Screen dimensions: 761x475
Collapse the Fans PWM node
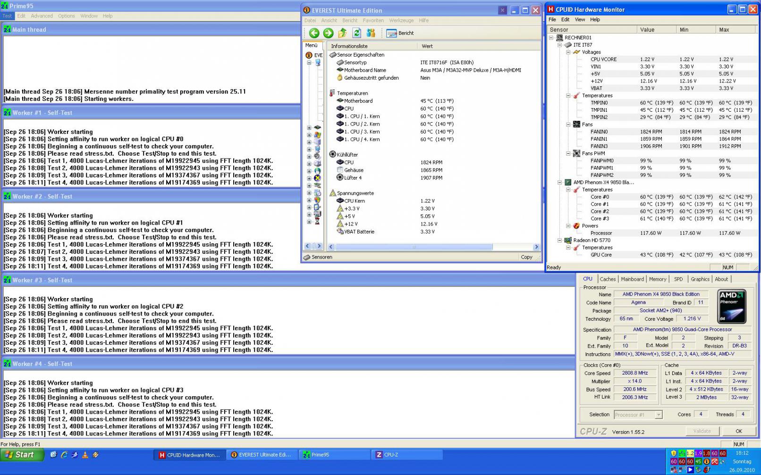coord(568,153)
